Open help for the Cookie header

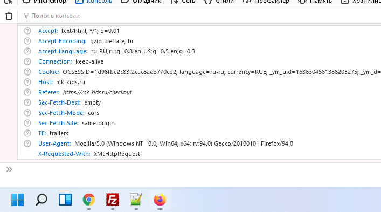(27, 72)
